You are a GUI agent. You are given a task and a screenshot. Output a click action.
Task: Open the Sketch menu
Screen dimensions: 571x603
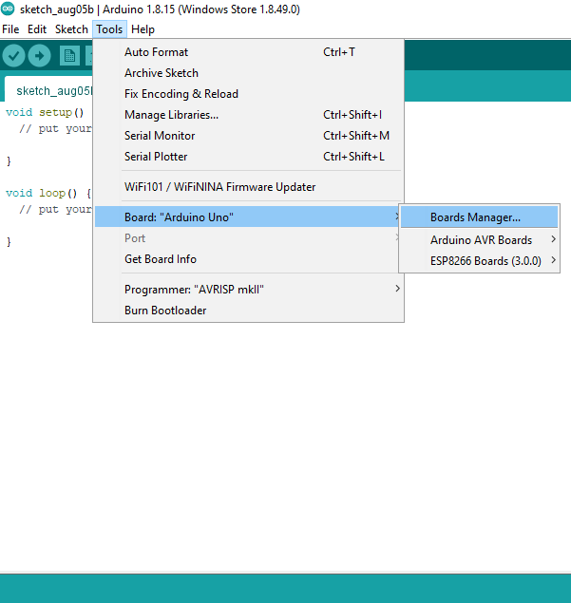71,29
